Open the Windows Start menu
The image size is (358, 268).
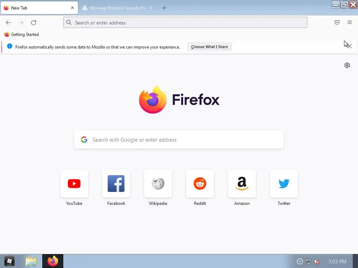9,261
